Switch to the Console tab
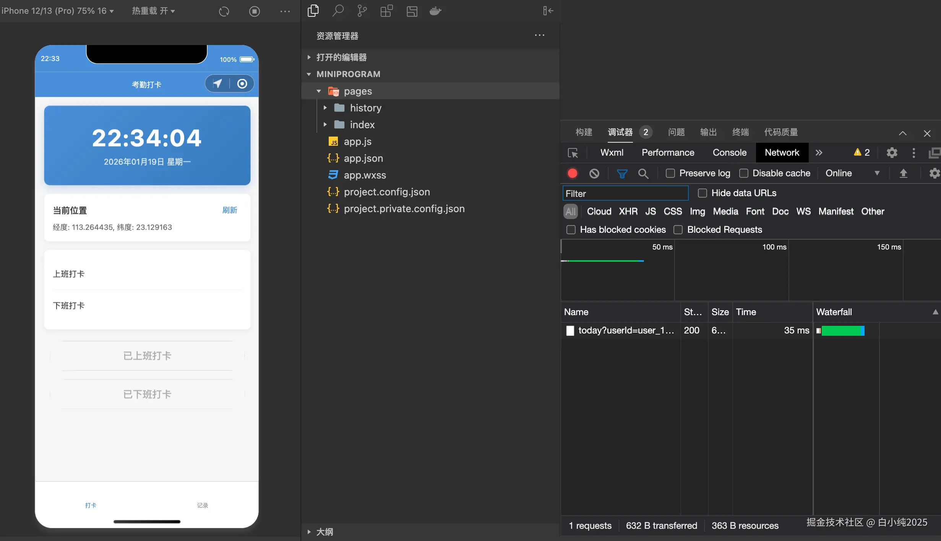The width and height of the screenshot is (941, 541). tap(729, 153)
